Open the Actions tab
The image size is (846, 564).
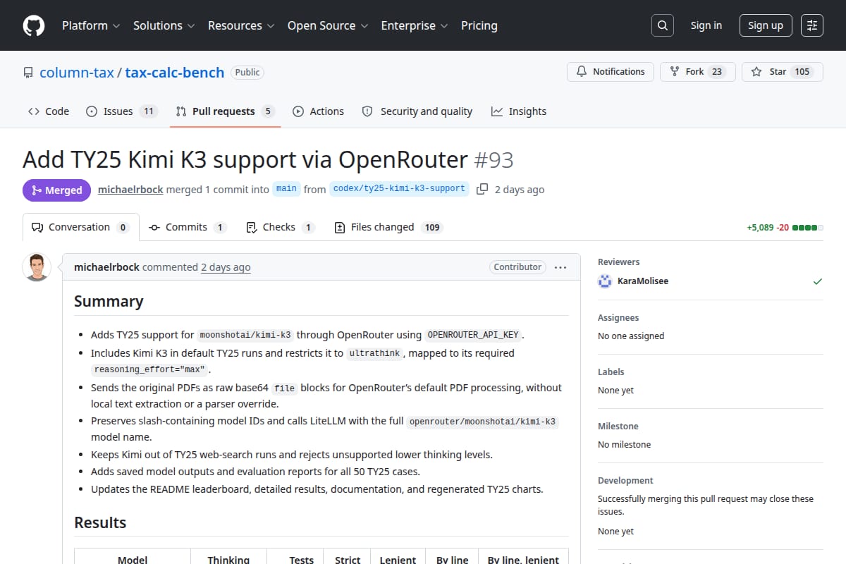coord(318,111)
